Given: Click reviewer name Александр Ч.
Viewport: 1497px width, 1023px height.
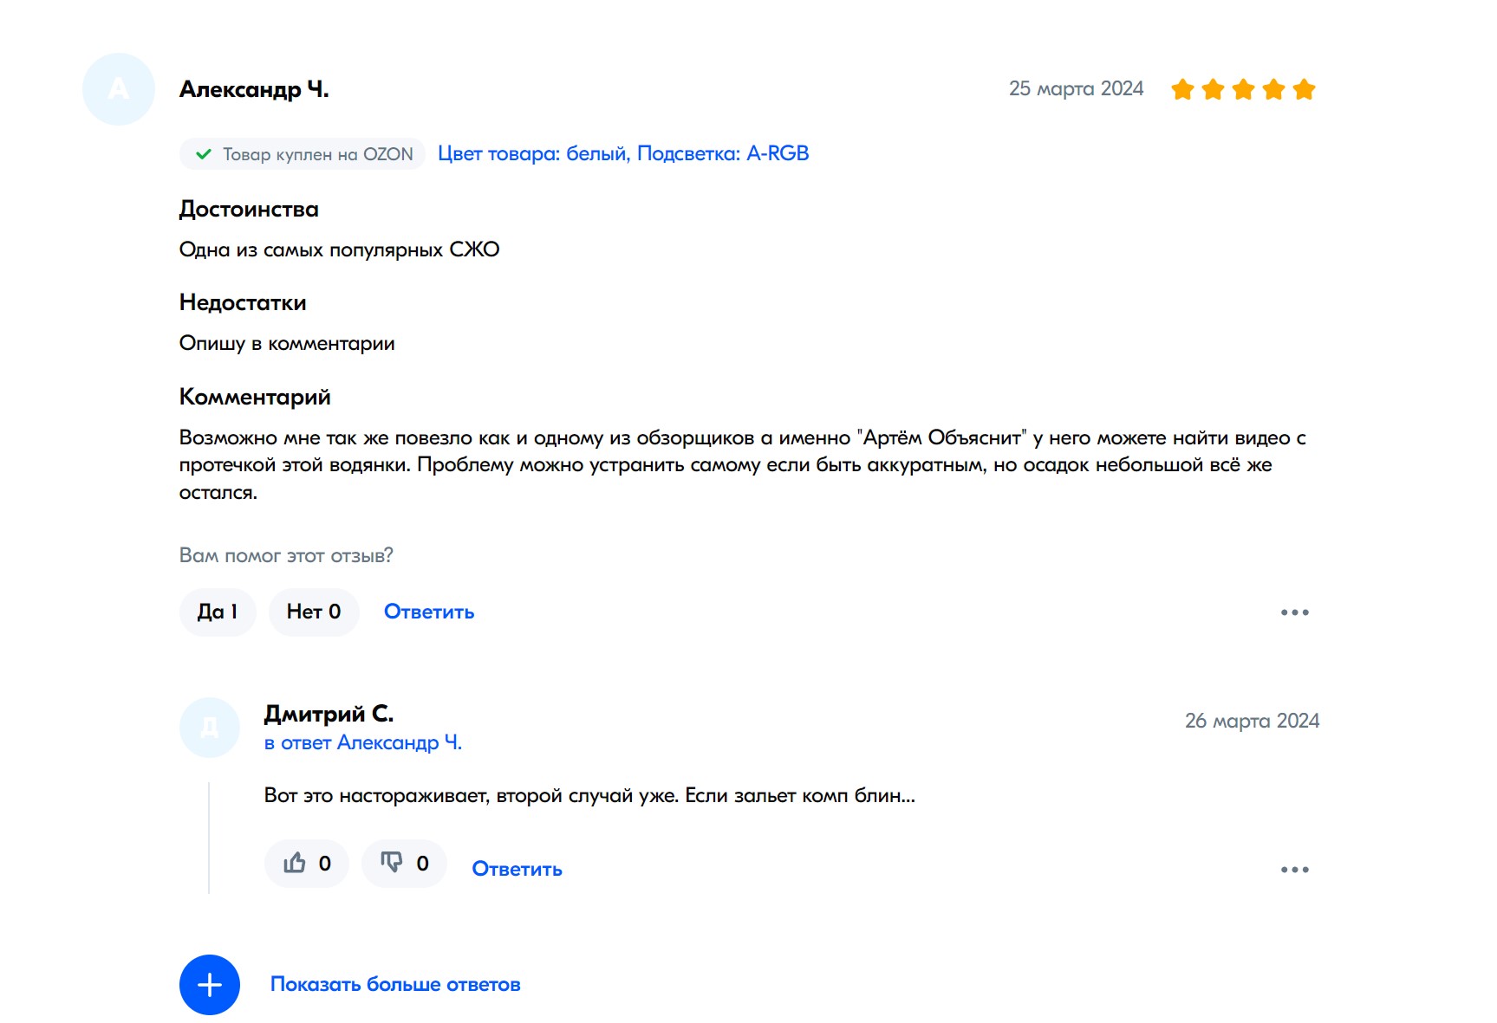Looking at the screenshot, I should click(254, 90).
